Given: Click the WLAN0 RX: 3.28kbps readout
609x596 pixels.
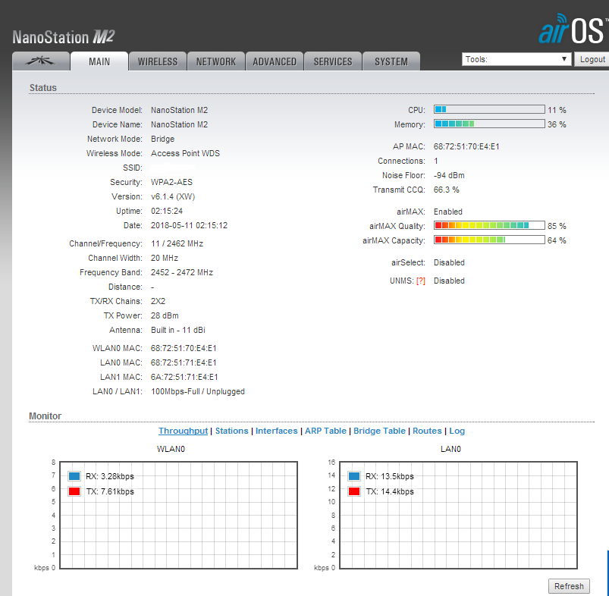Looking at the screenshot, I should pyautogui.click(x=110, y=476).
